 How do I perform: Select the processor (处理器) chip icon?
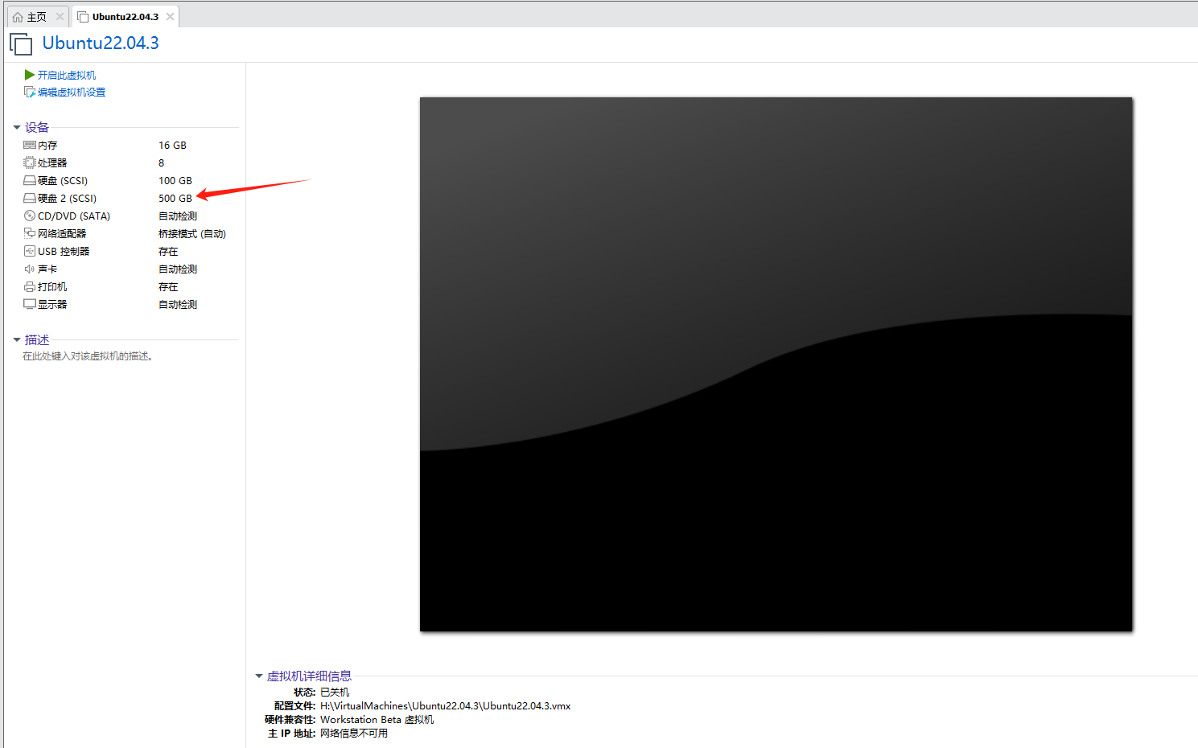[x=30, y=163]
